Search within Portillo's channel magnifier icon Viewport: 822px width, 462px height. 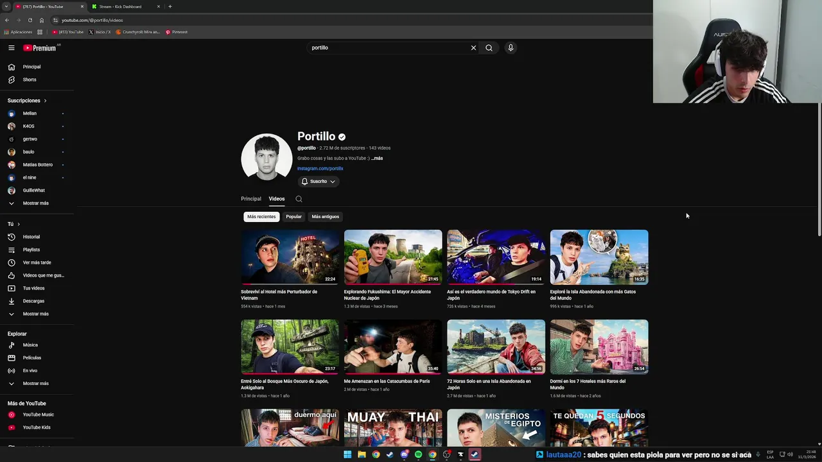299,199
